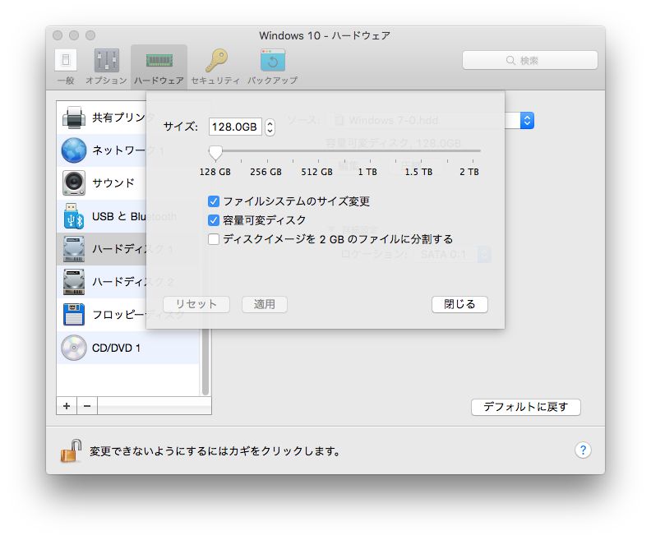Add a device with the plus button

click(x=67, y=406)
